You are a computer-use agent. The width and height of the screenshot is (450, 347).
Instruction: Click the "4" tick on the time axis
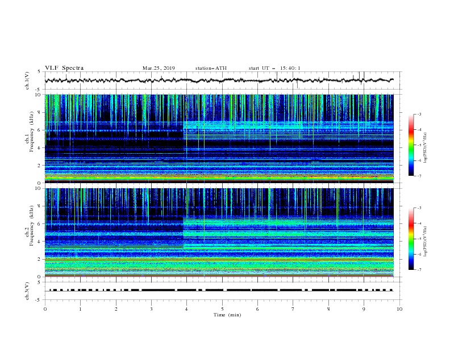point(187,309)
